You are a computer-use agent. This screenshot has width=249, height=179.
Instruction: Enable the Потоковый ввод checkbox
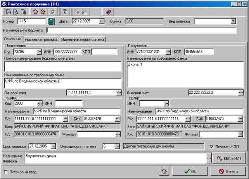click(6, 172)
